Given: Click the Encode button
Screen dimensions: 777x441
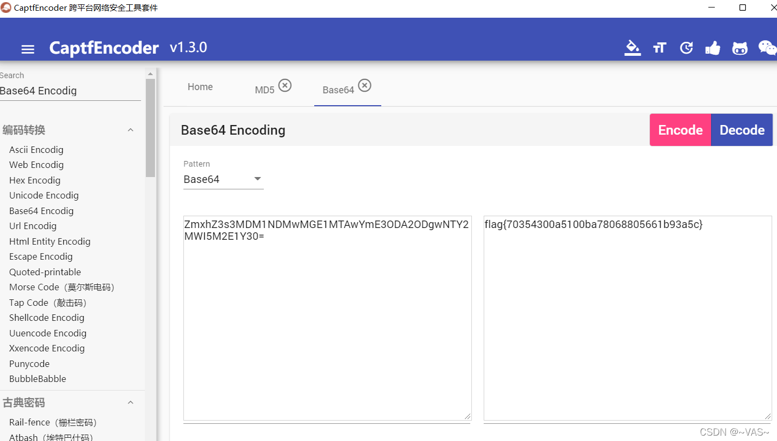Looking at the screenshot, I should pyautogui.click(x=680, y=130).
